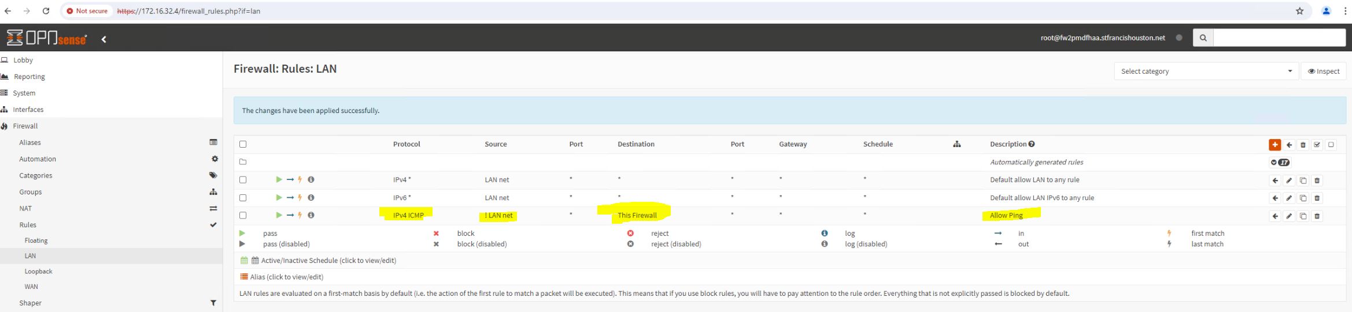Image resolution: width=1352 pixels, height=312 pixels.
Task: Click the top-right search input field
Action: point(1279,37)
